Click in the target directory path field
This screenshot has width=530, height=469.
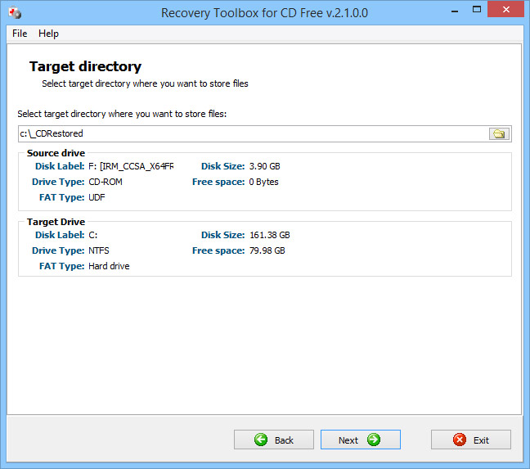coord(253,134)
